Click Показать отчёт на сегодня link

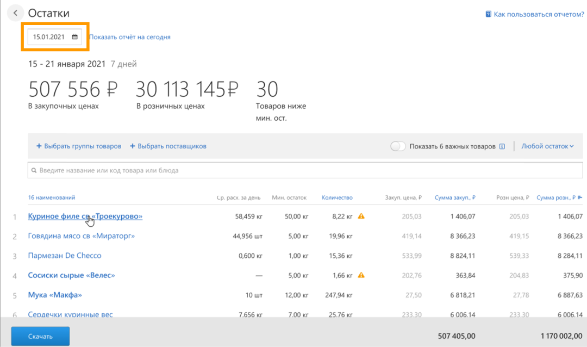[129, 37]
